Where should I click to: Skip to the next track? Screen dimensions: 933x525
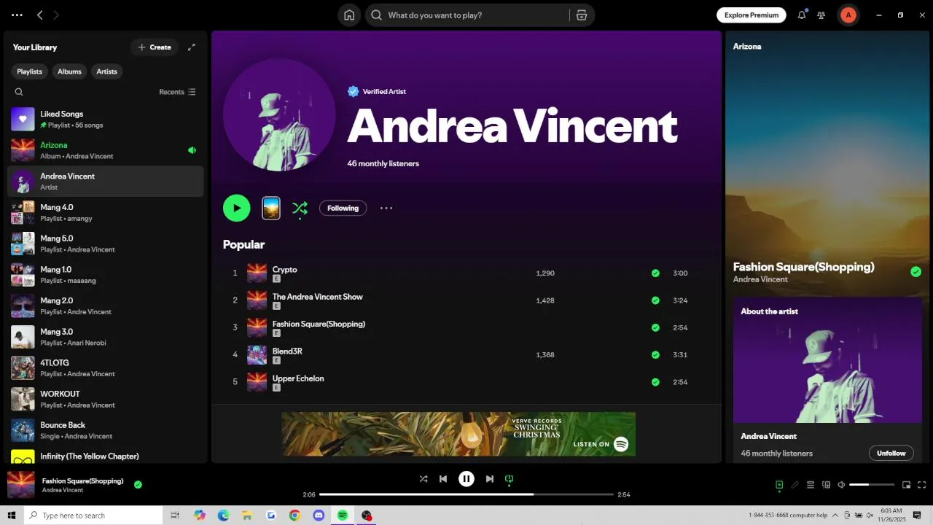[x=490, y=479]
